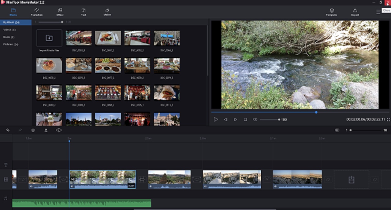Click the empty clip placeholder on timeline

coord(352,179)
